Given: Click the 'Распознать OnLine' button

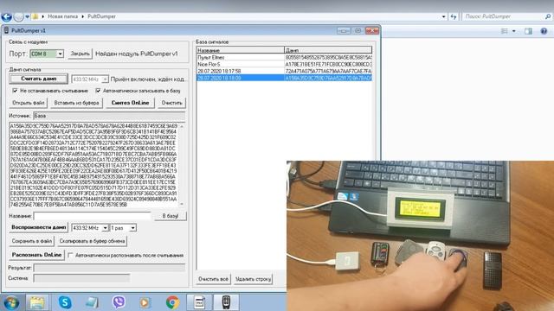Looking at the screenshot, I should tap(36, 255).
